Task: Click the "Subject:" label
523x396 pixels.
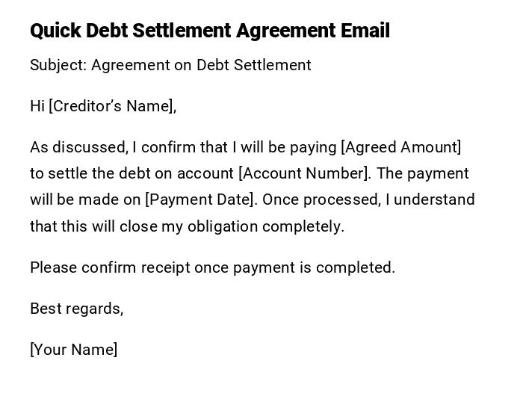Action: pos(58,65)
